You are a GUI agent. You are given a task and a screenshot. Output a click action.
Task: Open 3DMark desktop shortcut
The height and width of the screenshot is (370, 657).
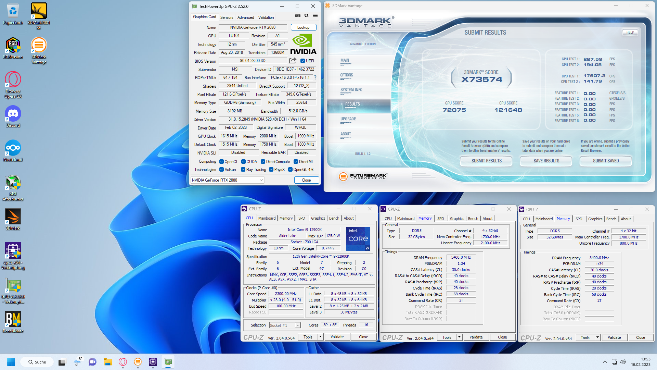pyautogui.click(x=13, y=219)
